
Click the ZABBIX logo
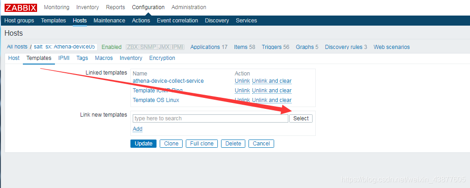point(21,7)
